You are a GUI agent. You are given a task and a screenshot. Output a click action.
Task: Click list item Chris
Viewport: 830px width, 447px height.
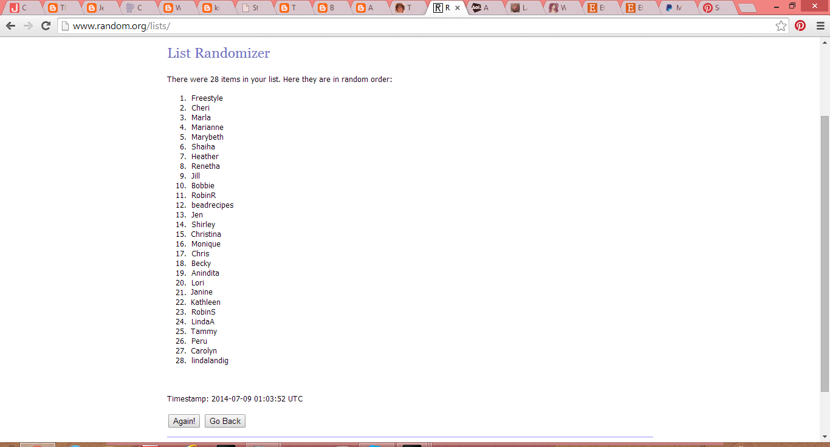[200, 254]
